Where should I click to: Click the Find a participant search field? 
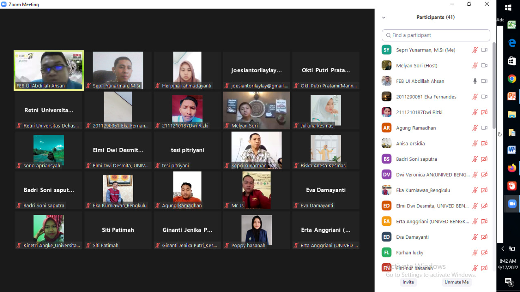(436, 35)
